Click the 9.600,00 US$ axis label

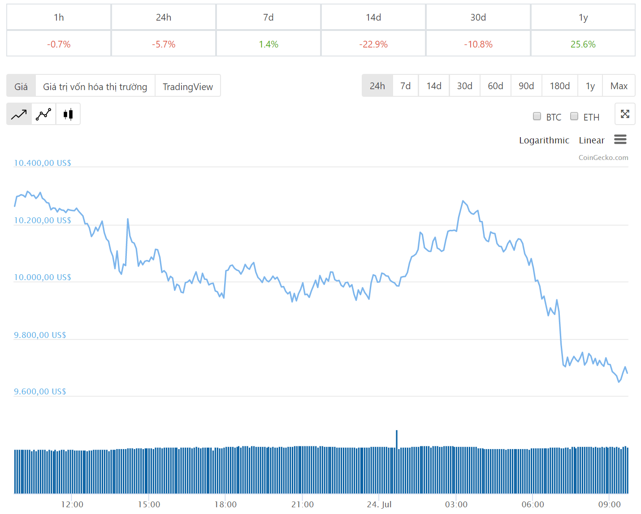40,391
